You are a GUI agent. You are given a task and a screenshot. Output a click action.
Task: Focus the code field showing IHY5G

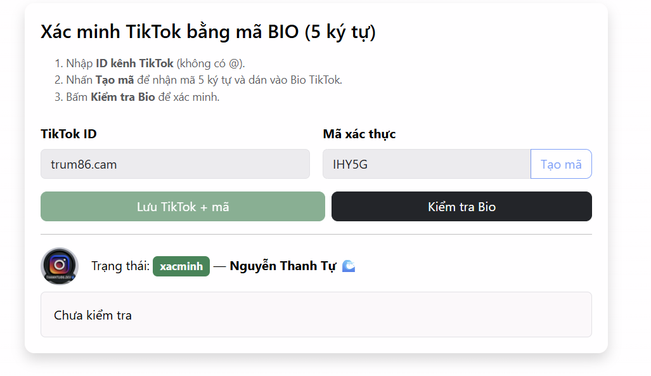tap(427, 164)
